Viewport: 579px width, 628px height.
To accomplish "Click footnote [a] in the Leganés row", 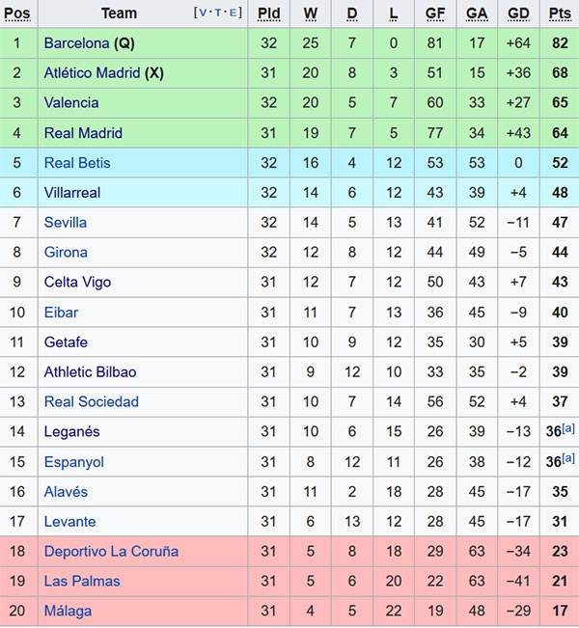I will 567,427.
